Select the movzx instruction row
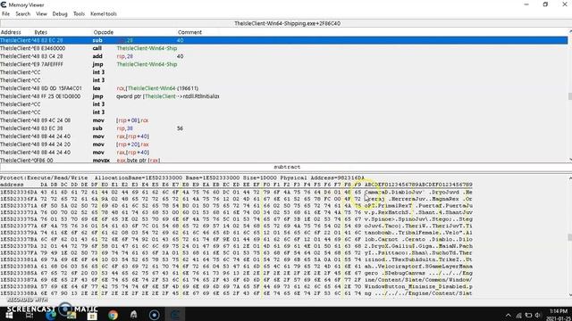 (x=284, y=160)
